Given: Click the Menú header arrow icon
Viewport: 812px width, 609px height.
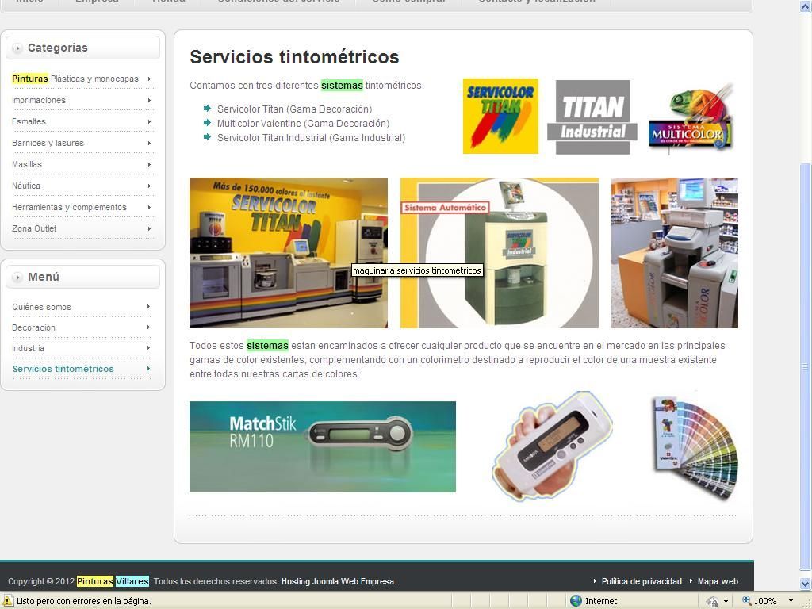Looking at the screenshot, I should click(x=17, y=277).
